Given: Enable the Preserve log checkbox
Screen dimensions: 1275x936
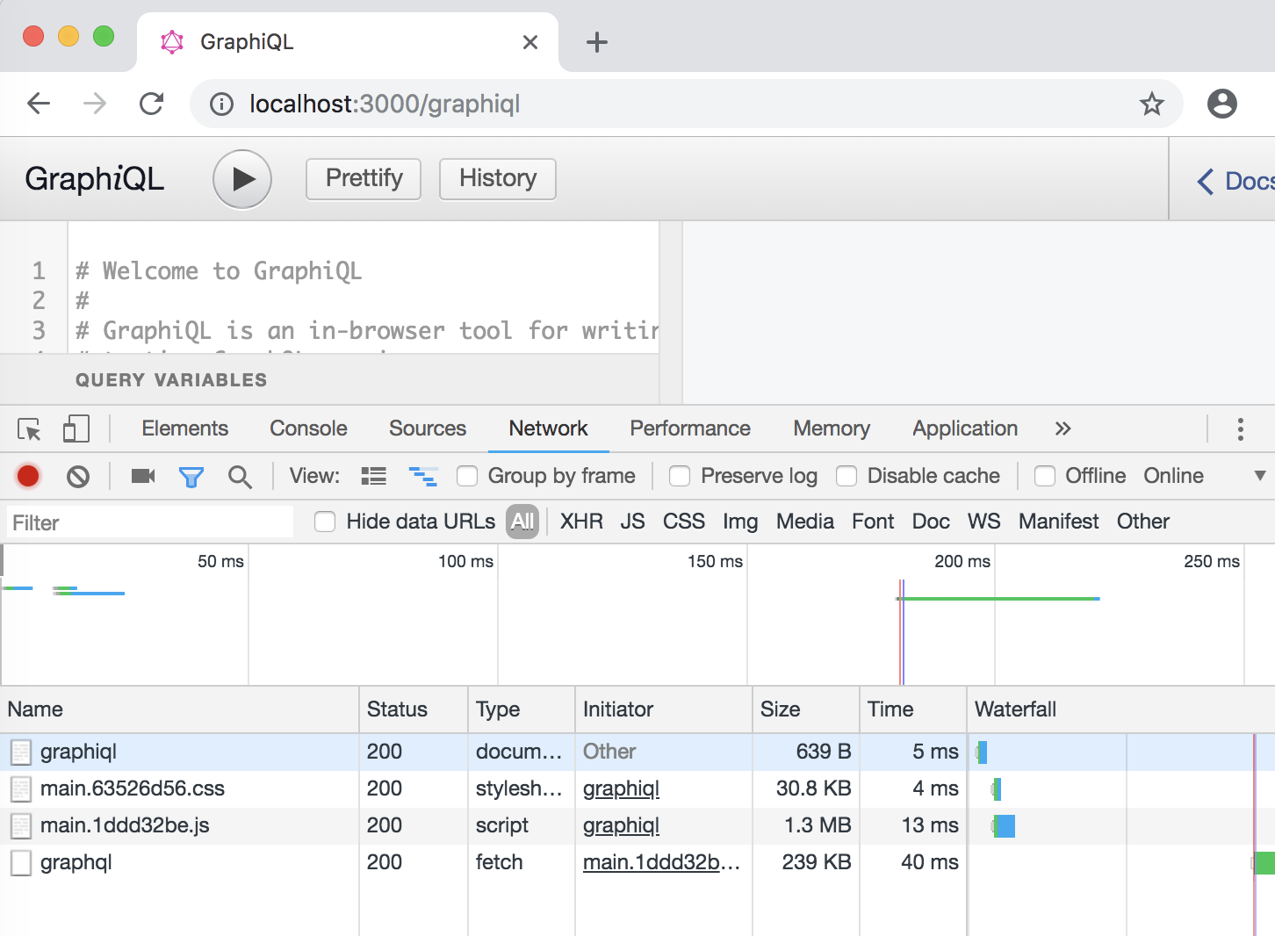Looking at the screenshot, I should pos(680,475).
